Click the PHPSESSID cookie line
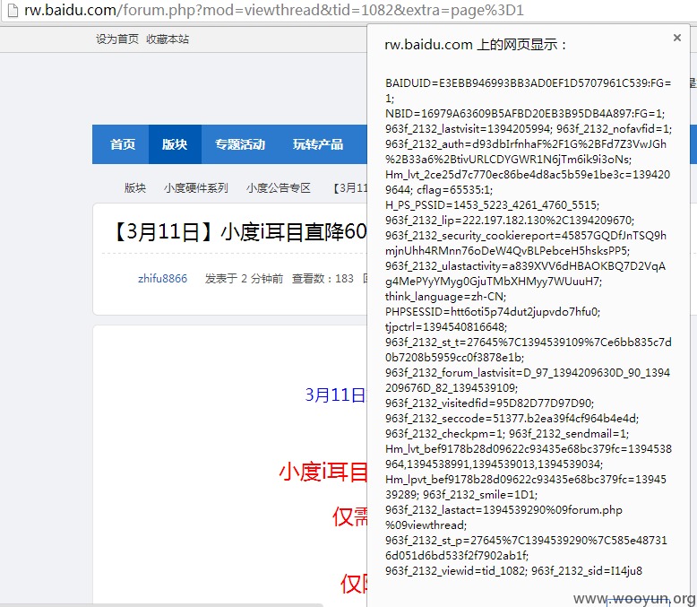This screenshot has height=607, width=697. 493,311
